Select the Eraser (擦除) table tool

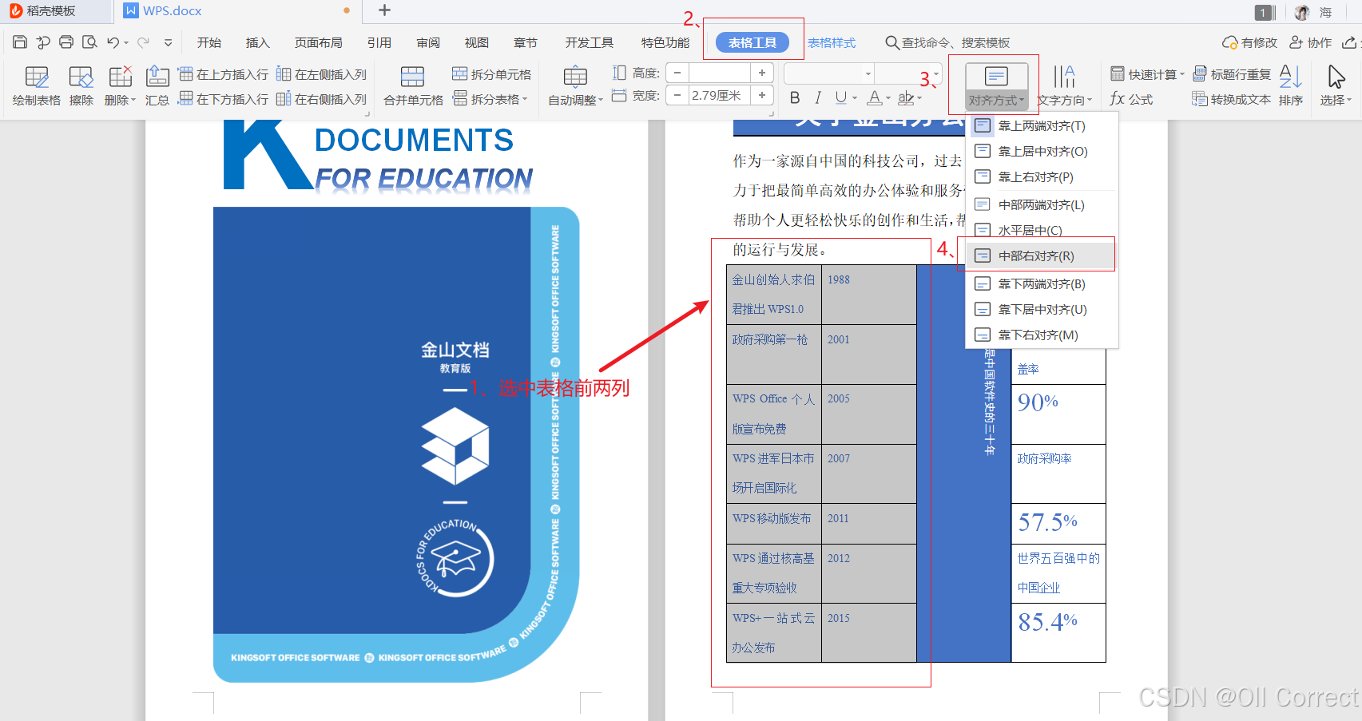pyautogui.click(x=81, y=86)
